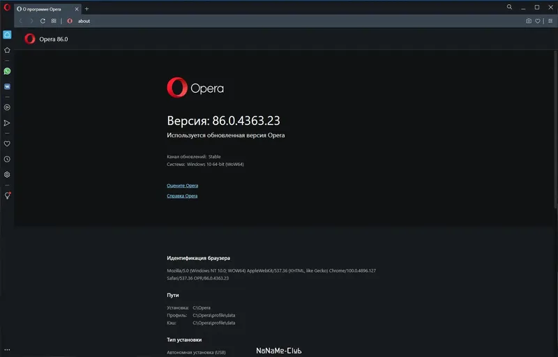
Task: Click the 'Оцените Opera' link
Action: click(182, 185)
